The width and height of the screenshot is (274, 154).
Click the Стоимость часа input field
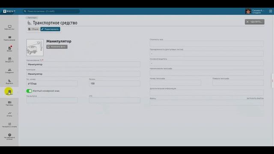click(x=206, y=44)
